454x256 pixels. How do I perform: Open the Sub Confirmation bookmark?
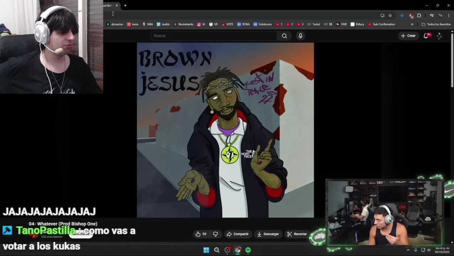[x=381, y=24]
